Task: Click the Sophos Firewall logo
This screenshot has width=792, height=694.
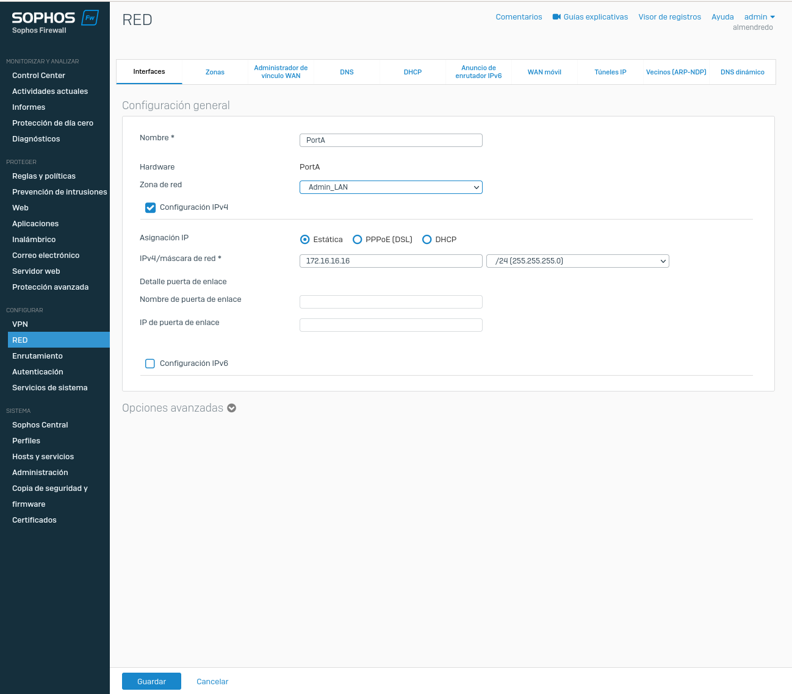Action: [54, 22]
